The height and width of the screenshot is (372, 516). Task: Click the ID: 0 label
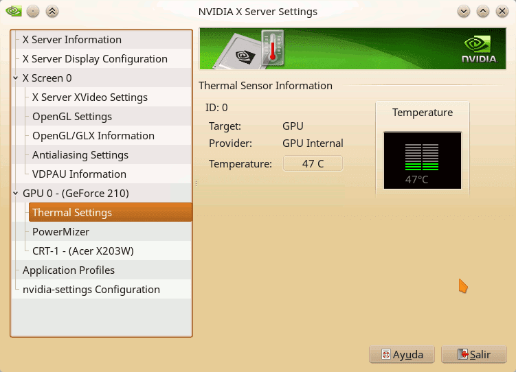tap(216, 108)
